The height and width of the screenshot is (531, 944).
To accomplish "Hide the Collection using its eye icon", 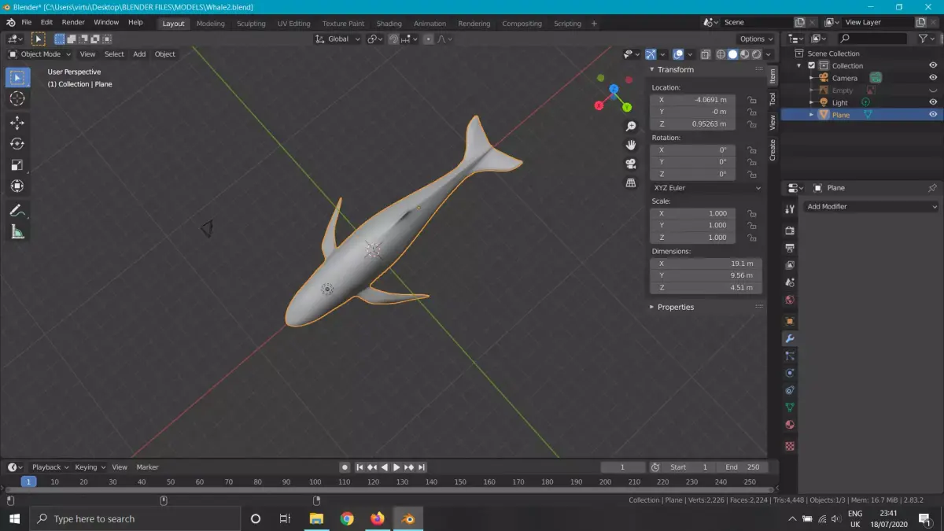I will 933,65.
